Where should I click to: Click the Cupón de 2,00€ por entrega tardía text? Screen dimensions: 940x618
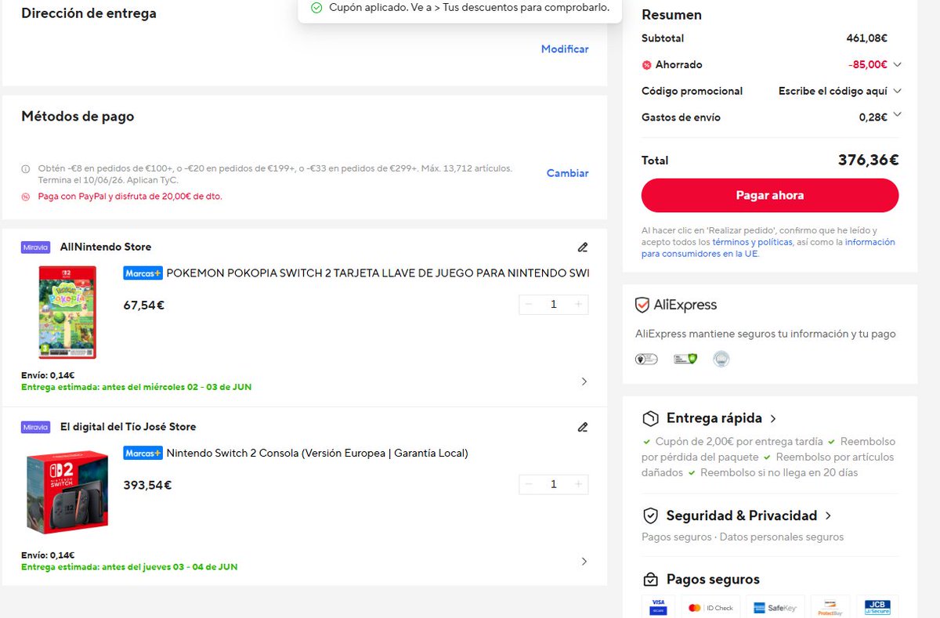click(739, 442)
